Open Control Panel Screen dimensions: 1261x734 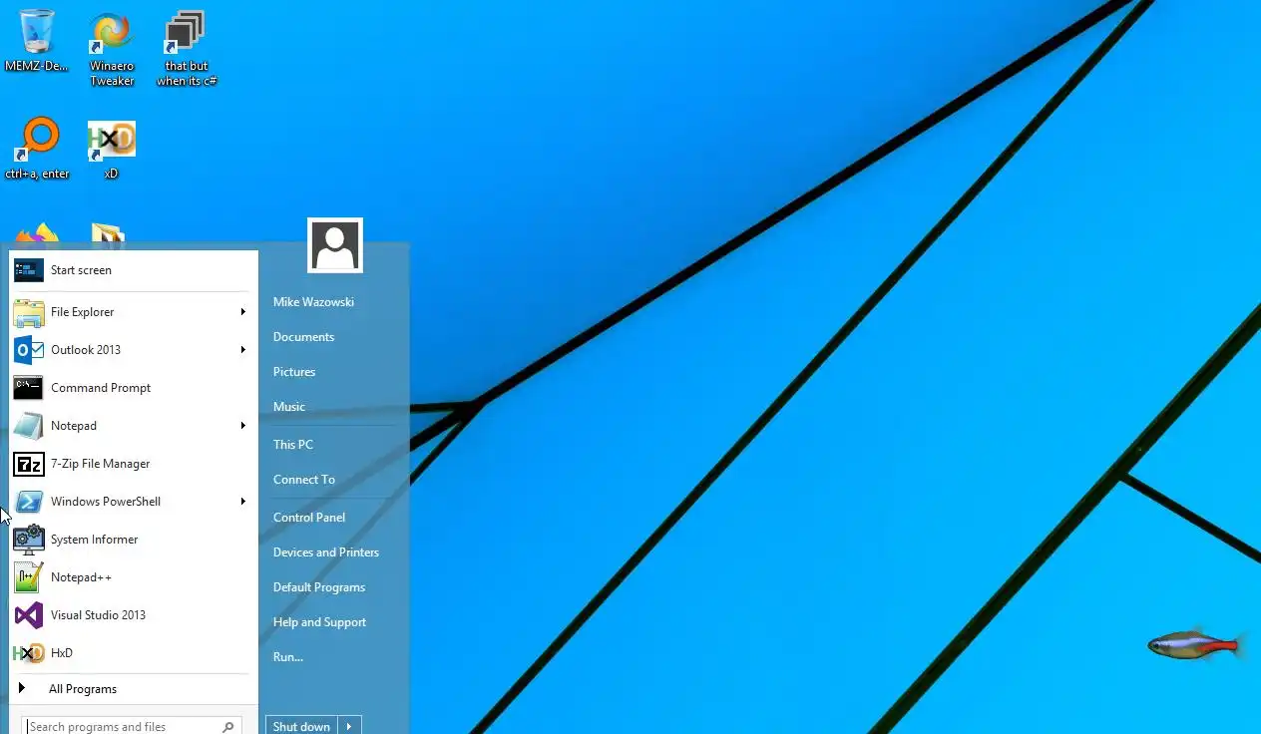tap(309, 518)
